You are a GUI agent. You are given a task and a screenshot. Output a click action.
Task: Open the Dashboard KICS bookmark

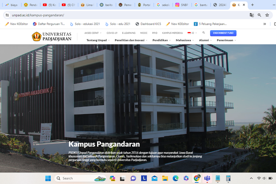point(149,24)
